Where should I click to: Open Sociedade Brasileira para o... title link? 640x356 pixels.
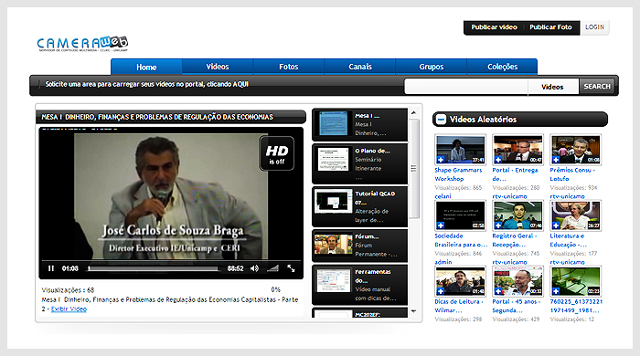[461, 240]
